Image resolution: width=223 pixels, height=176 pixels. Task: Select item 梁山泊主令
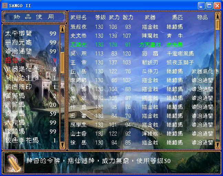pyautogui.click(x=31, y=78)
